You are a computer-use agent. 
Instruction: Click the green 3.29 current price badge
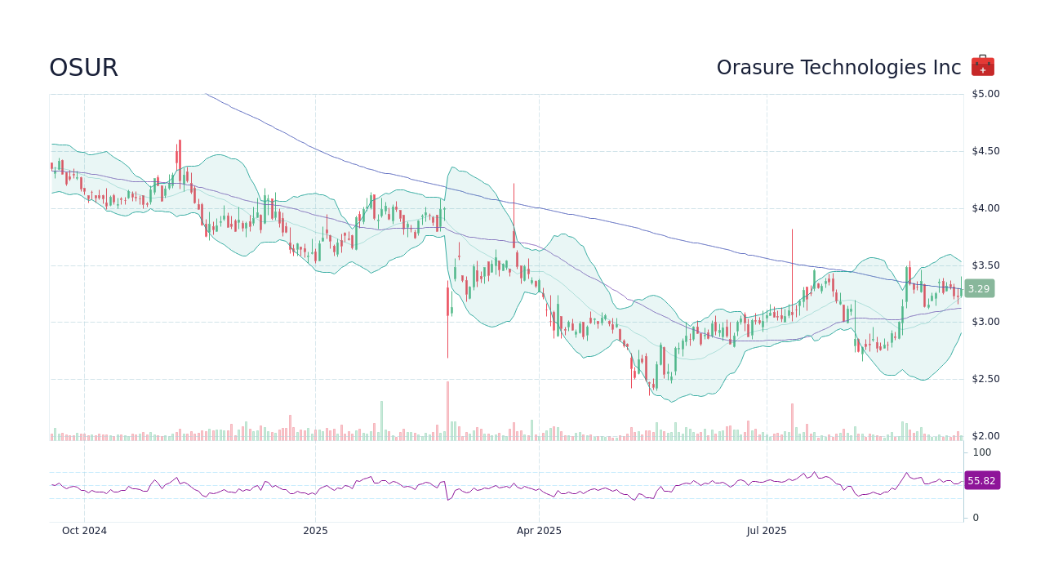point(978,288)
